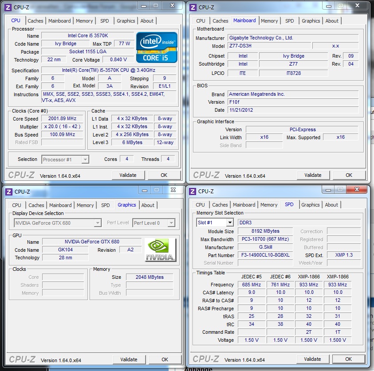
Task: Click the LPCIO value IT8728
Action: 294,74
